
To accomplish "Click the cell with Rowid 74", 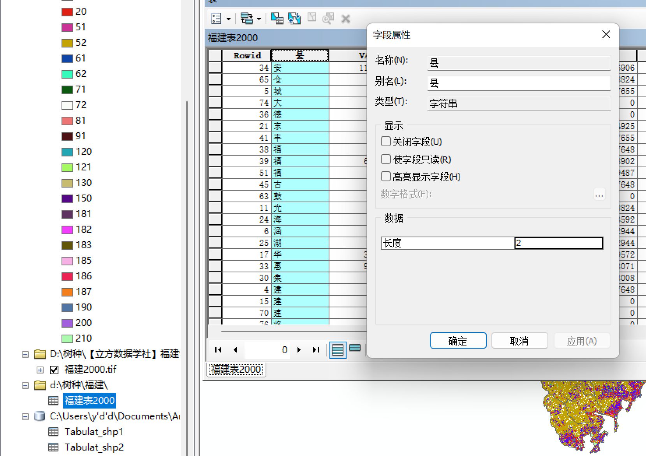I will pos(246,103).
